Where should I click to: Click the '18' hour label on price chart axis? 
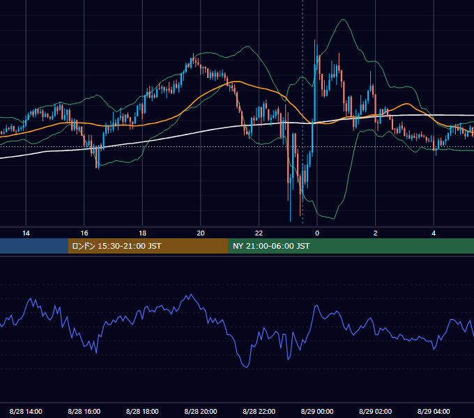pos(142,233)
